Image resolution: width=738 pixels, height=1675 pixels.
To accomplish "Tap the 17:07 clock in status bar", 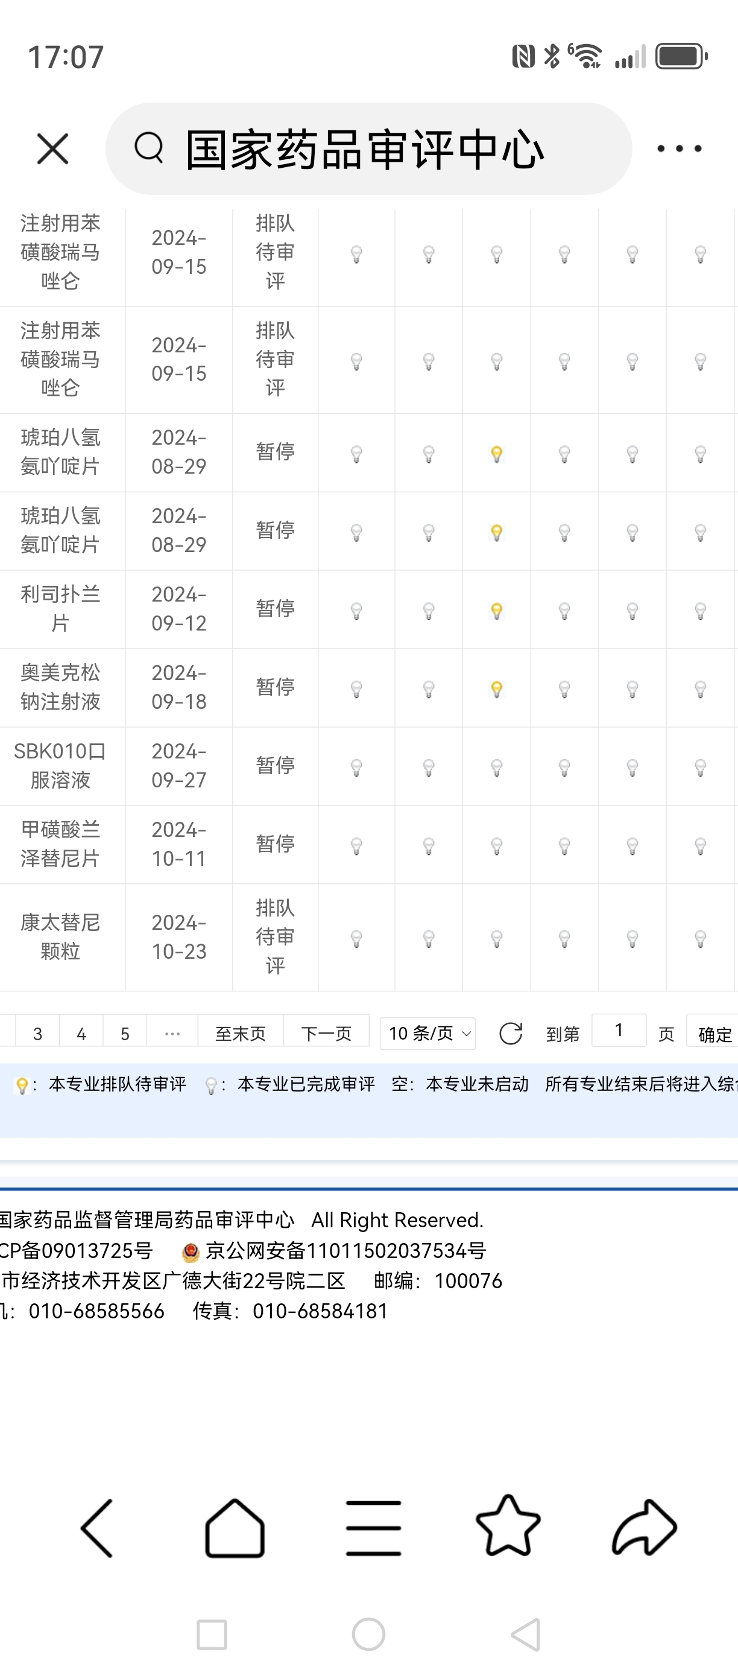I will tap(66, 57).
